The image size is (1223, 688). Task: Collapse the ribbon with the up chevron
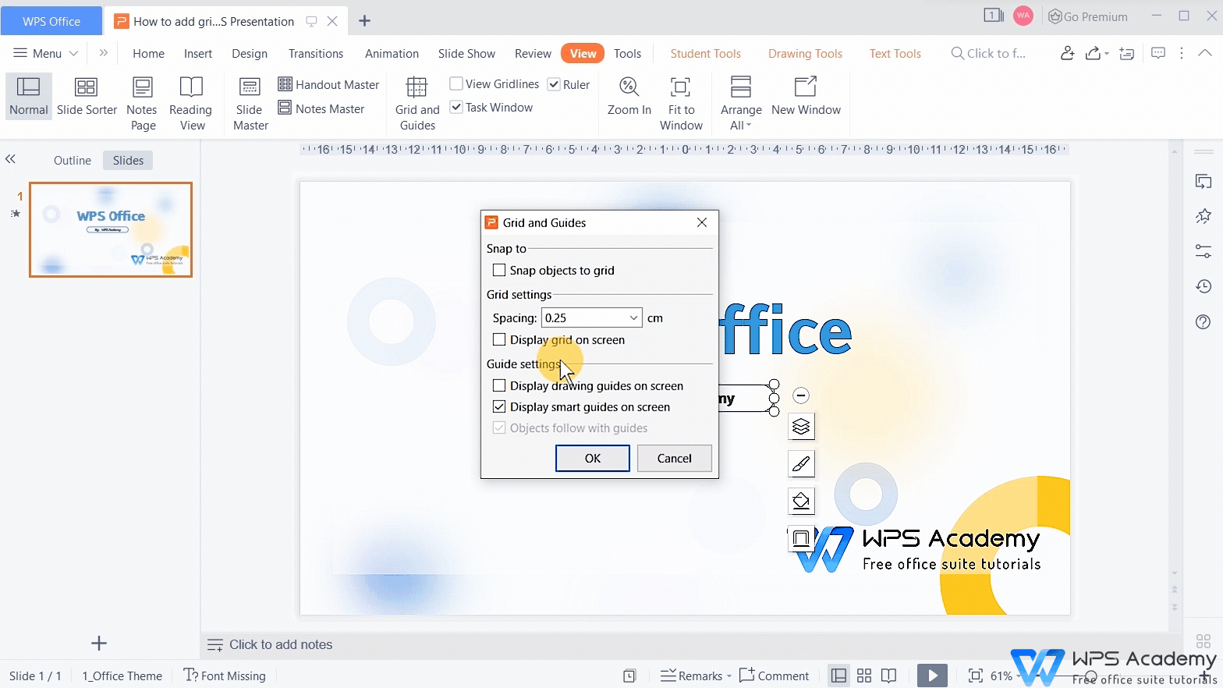point(1204,53)
